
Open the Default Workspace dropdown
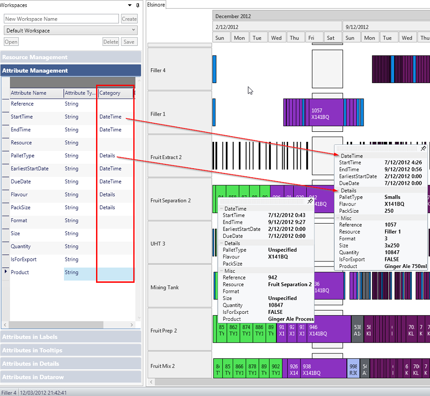(71, 31)
